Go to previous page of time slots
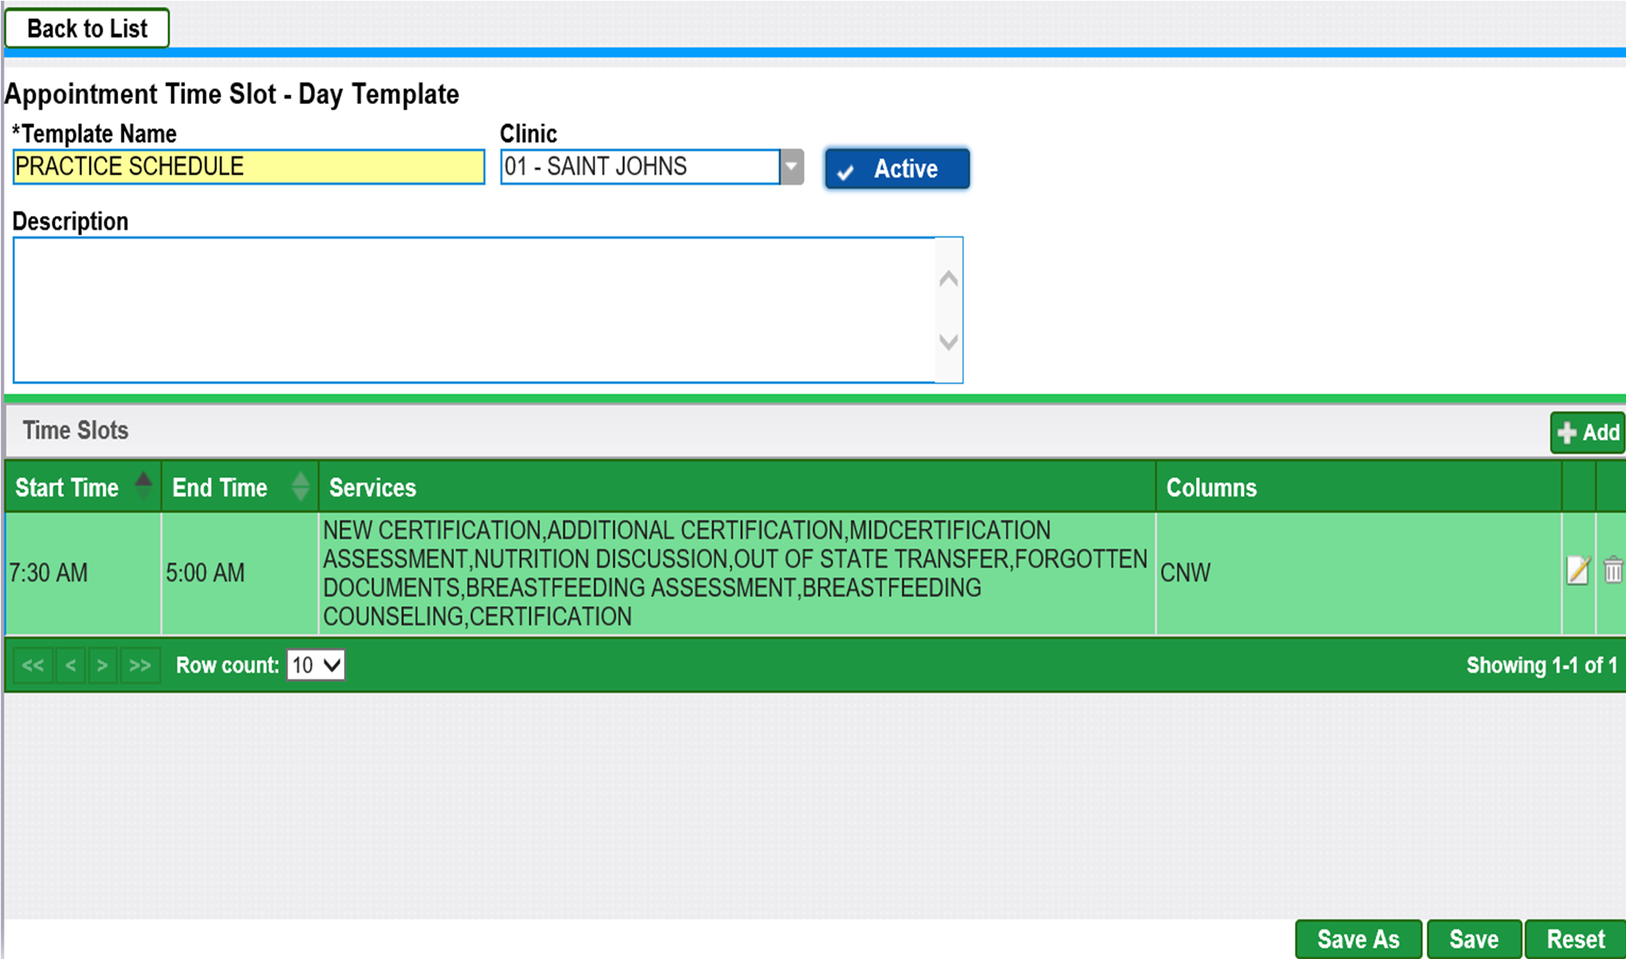1626x959 pixels. pyautogui.click(x=71, y=665)
